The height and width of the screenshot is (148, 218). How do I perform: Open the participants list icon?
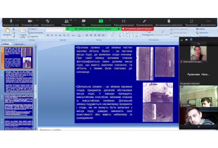66,21
